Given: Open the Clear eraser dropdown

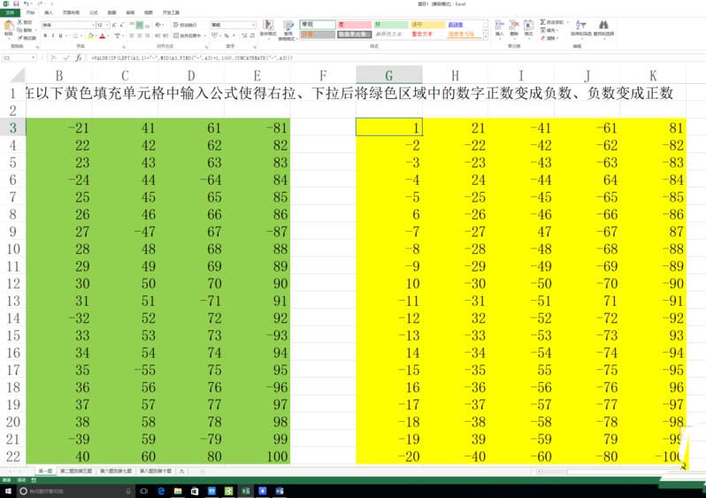Looking at the screenshot, I should pos(549,38).
